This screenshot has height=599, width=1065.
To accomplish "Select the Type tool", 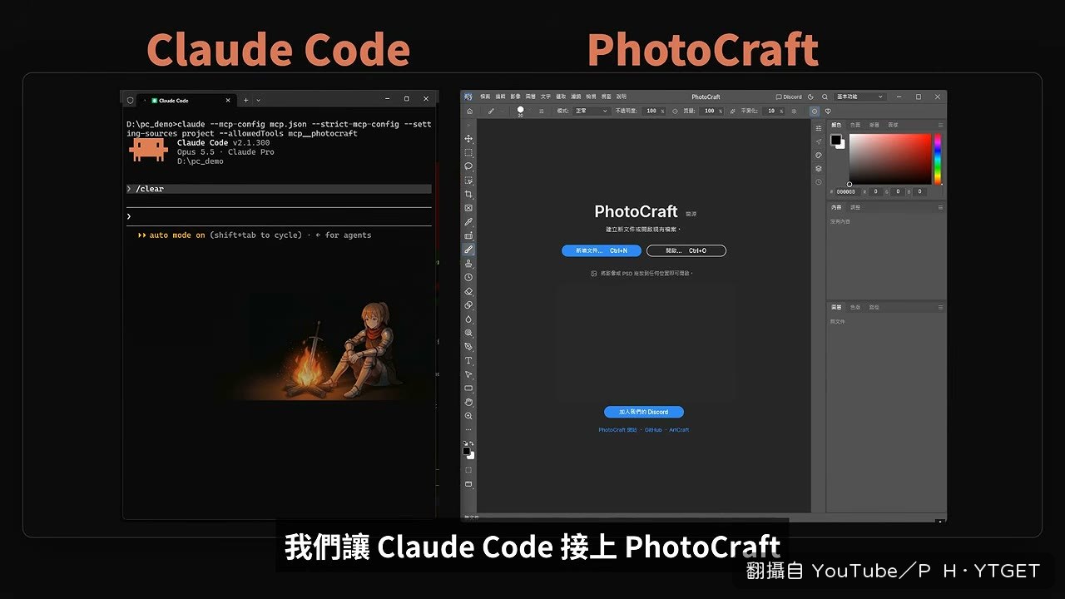I will coord(468,360).
